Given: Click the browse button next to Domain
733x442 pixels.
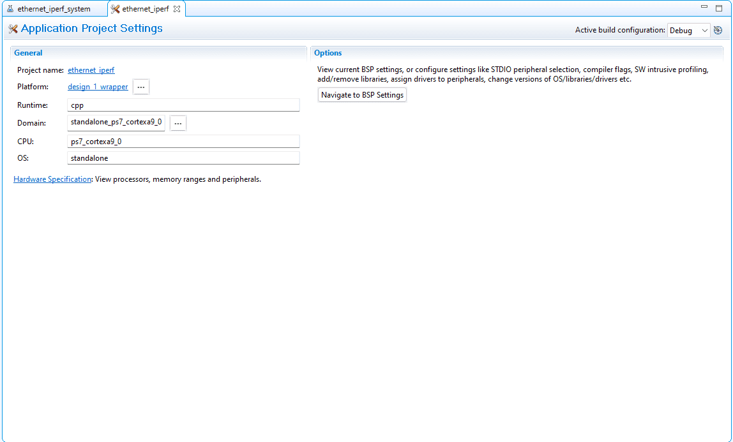Looking at the screenshot, I should (178, 123).
